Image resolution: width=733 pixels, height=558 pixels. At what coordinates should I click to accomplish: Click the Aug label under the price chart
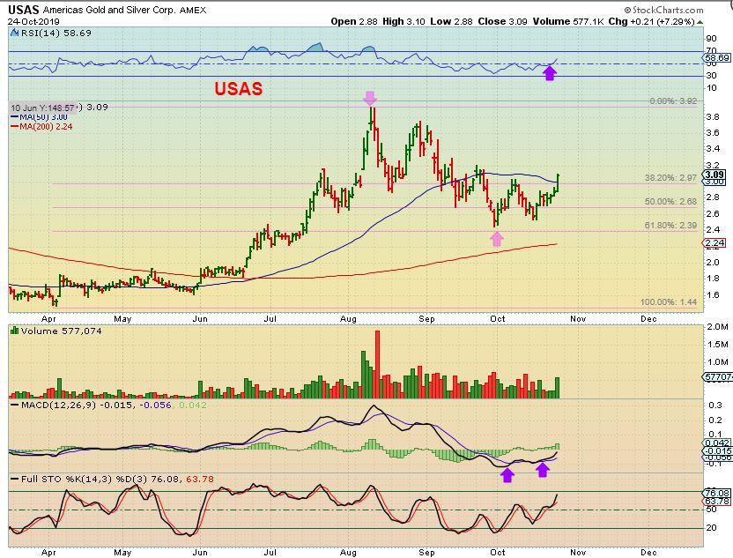348,319
